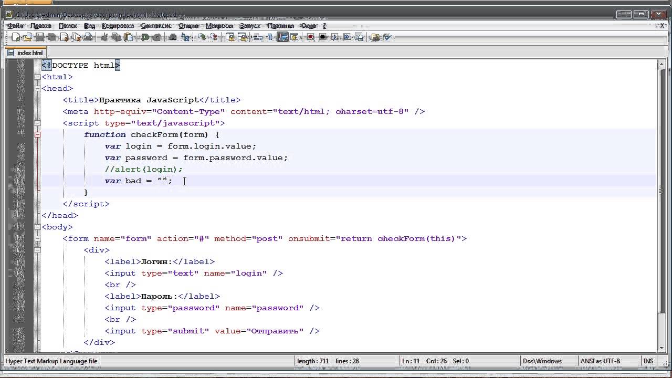Click the vertical scrollbar down arrow

(x=661, y=348)
